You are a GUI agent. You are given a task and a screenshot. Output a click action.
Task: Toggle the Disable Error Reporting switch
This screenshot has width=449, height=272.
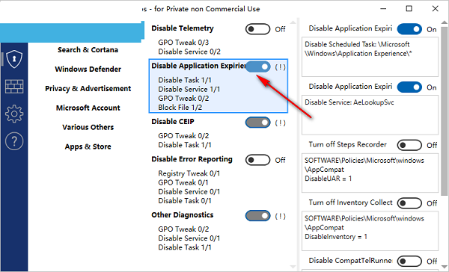(x=257, y=160)
